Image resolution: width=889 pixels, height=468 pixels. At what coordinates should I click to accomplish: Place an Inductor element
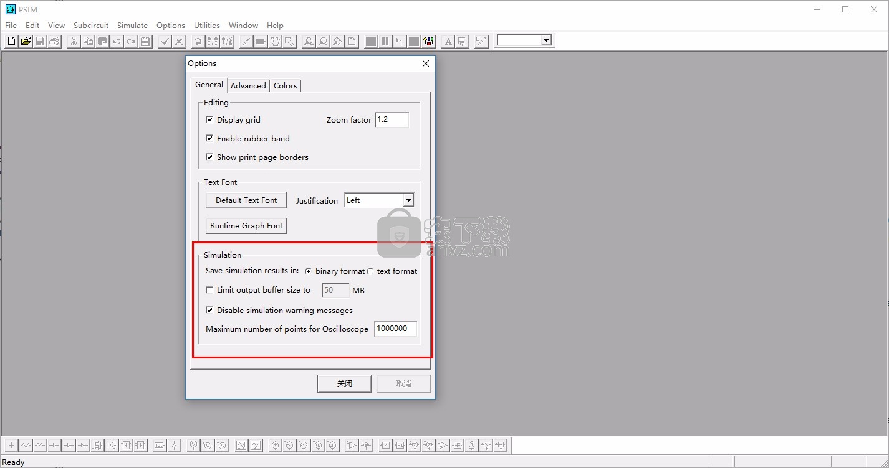tap(40, 445)
